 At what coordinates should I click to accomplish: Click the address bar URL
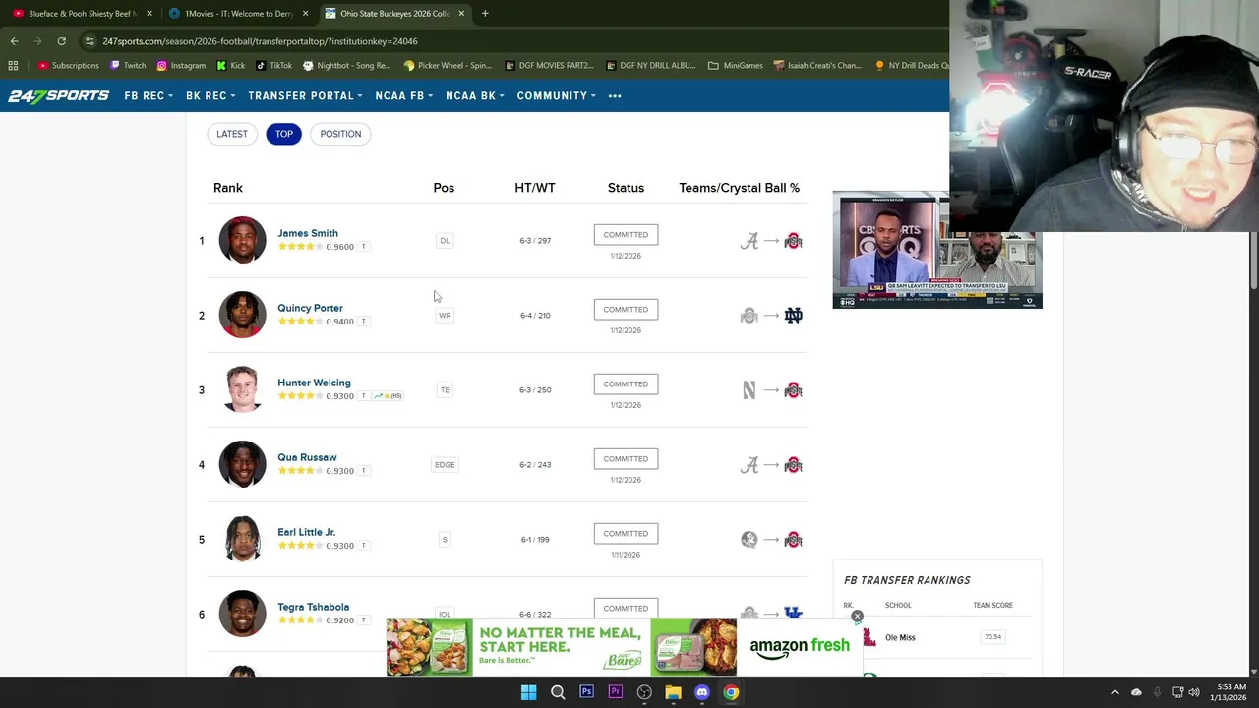coord(260,41)
